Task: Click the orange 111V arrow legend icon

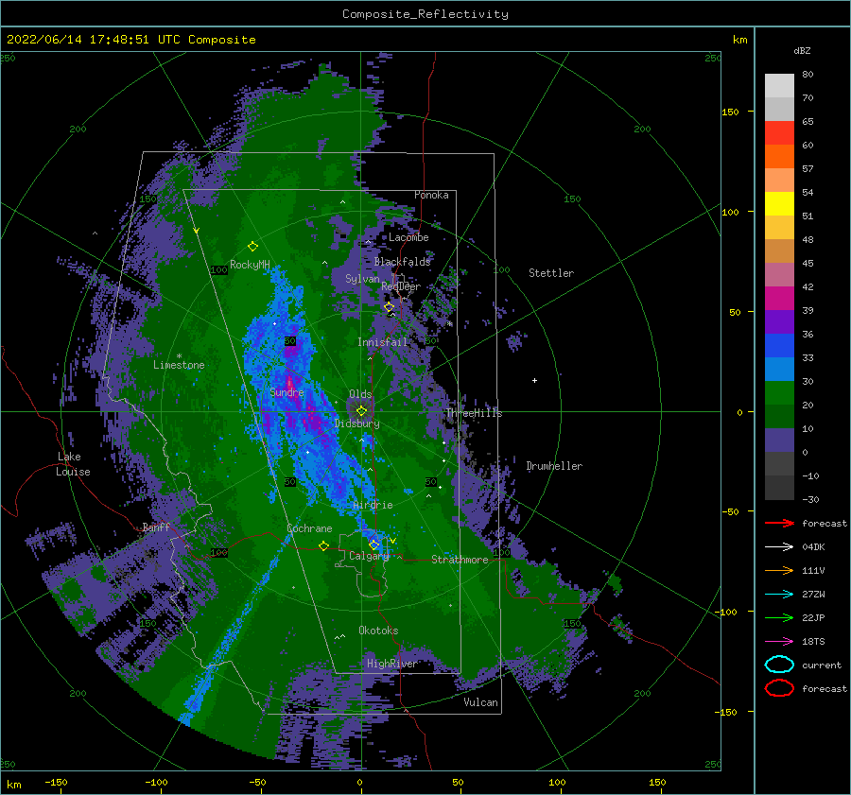Action: pos(779,570)
